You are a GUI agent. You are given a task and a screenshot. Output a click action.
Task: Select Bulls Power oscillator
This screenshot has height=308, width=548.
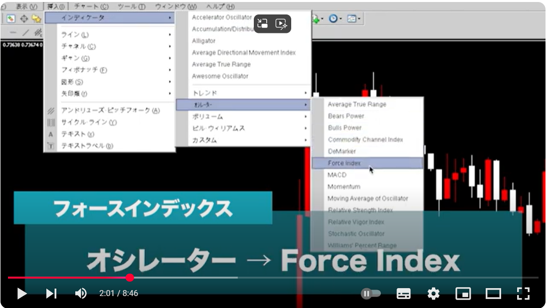pyautogui.click(x=345, y=128)
